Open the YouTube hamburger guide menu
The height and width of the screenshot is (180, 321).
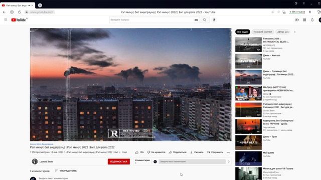coord(6,20)
